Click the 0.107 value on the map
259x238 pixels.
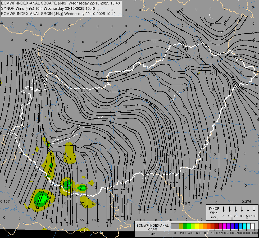click(x=5, y=202)
